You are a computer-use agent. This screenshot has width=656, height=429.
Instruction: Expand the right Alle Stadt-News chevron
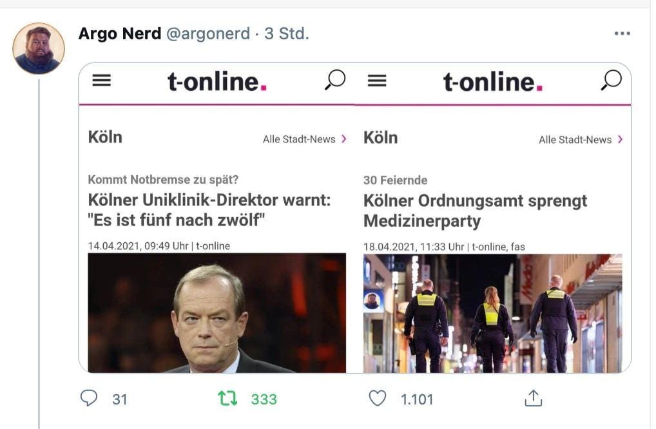click(619, 139)
